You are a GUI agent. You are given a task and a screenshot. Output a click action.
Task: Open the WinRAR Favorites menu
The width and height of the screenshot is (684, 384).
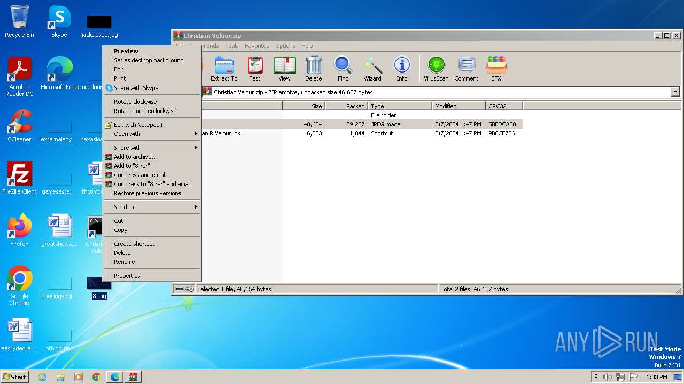coord(257,46)
